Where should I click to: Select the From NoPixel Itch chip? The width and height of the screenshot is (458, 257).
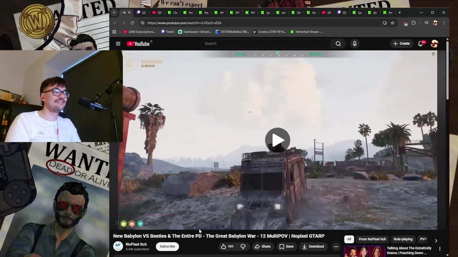click(372, 239)
